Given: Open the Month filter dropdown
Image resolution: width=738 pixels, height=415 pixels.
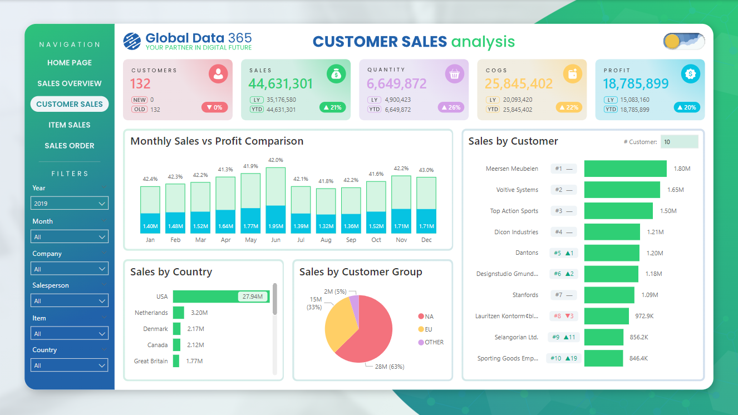Looking at the screenshot, I should (70, 237).
